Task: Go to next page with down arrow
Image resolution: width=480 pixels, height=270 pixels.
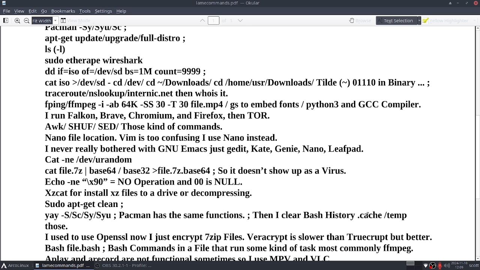Action: tap(240, 21)
